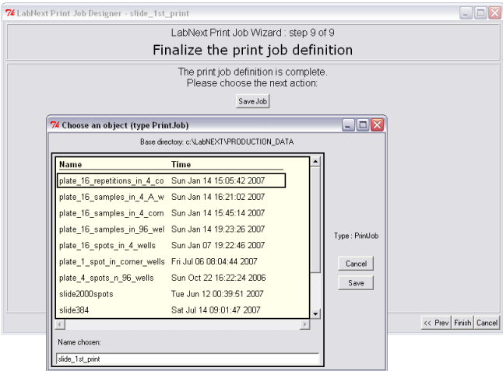Select slide2000spots entry
The height and width of the screenshot is (371, 503).
(171, 294)
